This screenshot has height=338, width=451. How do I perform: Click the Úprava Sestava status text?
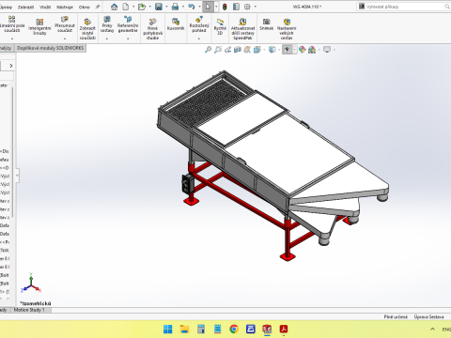(428, 316)
